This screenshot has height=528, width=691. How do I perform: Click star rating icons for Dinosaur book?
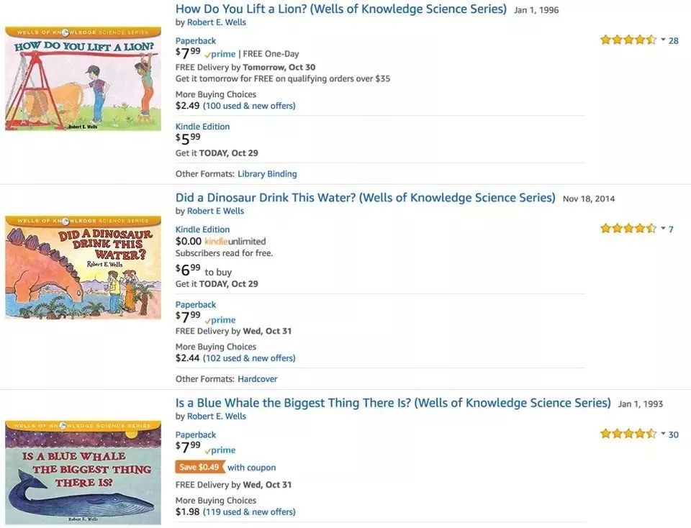(x=628, y=229)
